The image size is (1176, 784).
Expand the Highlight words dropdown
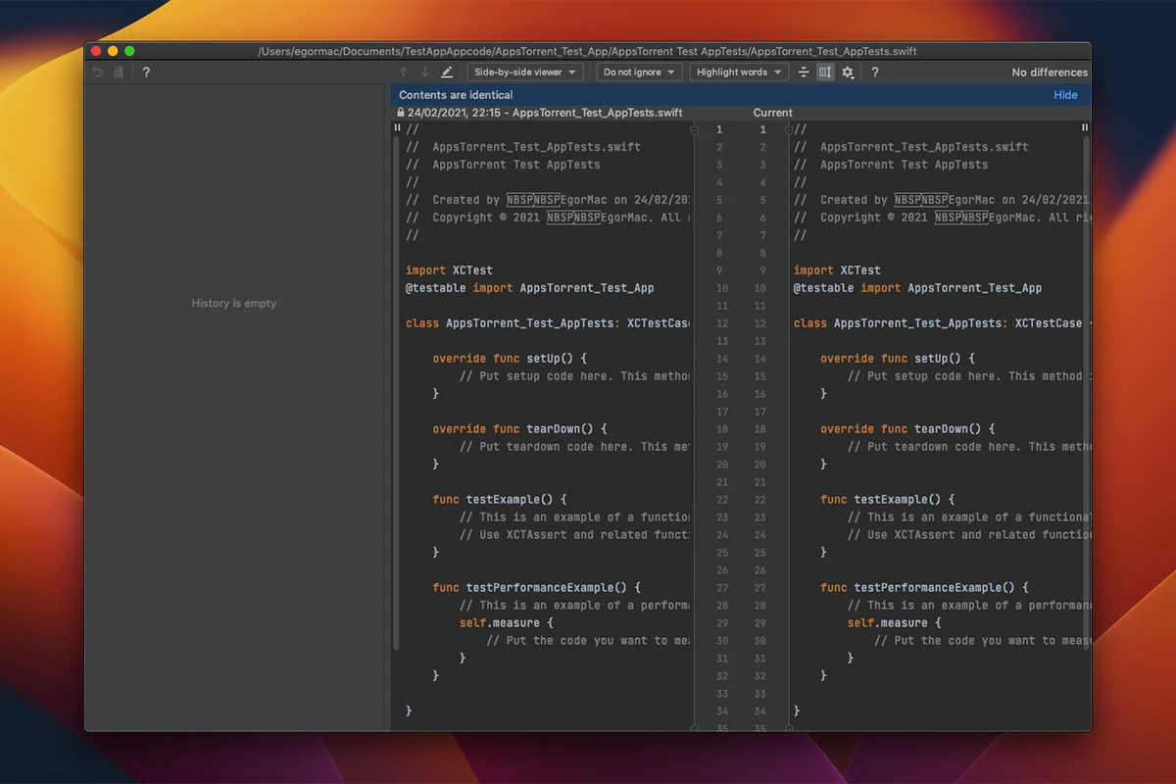pos(739,73)
